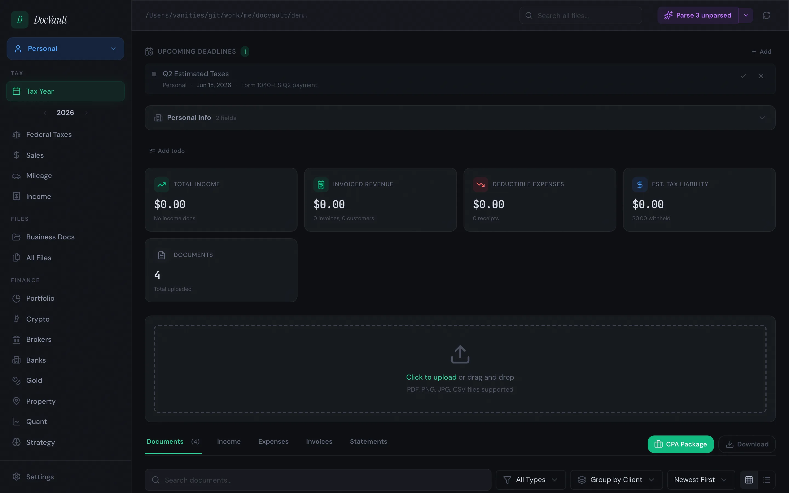Screen dimensions: 789x493
Task: Click 'Form 1040-ES Q2 payment.' text
Action: point(280,85)
